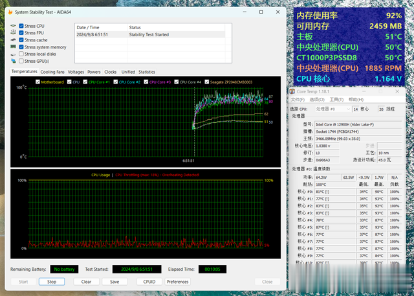Open the 文件(F) menu in Core Temp
414x296 pixels.
point(298,100)
